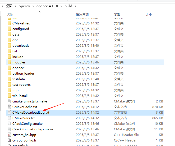Click the cmake_uninstall.cmake file icon
The image size is (175, 146).
click(x=9, y=101)
